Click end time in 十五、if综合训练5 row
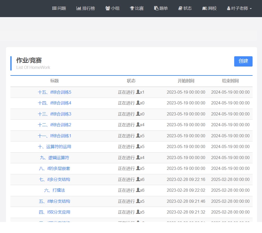This screenshot has width=262, height=233. click(230, 92)
